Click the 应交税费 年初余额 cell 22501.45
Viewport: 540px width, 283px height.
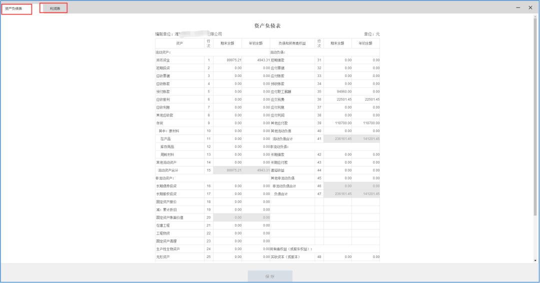[x=365, y=99]
